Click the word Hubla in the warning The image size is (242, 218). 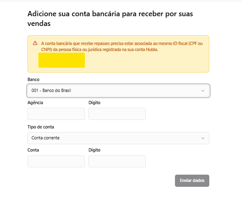(152, 49)
